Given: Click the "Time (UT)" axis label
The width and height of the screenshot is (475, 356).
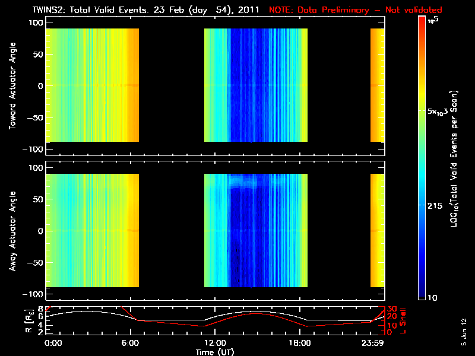Looking at the screenshot, I should (215, 352).
